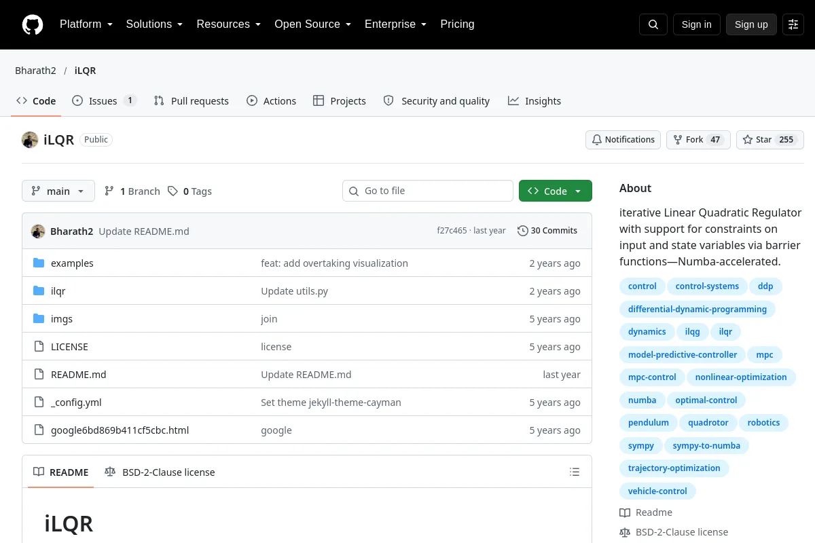
Task: Click the optimal-control topic tag
Action: click(706, 400)
